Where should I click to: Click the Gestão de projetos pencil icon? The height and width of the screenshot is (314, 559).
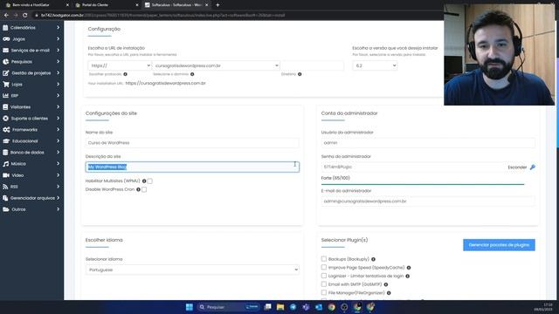(6, 73)
